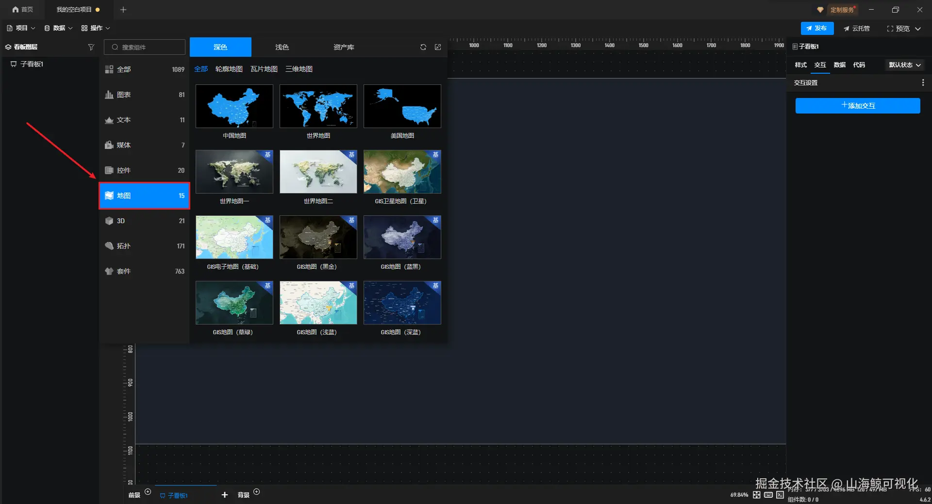Expand the preview options arrow
This screenshot has height=504, width=932.
point(918,29)
